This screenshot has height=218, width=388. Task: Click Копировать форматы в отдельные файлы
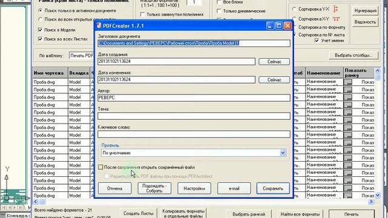pyautogui.click(x=183, y=214)
